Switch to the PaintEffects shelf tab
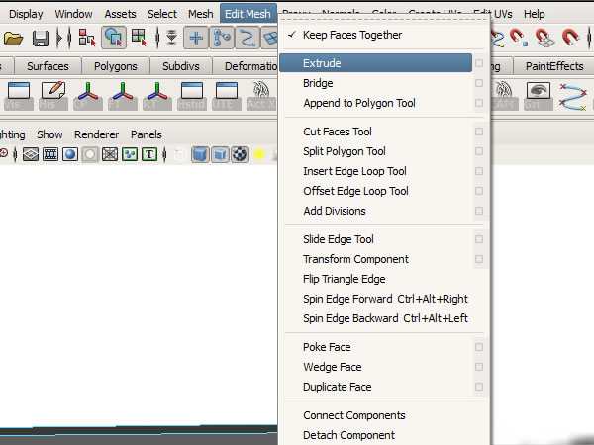594x445 pixels. (x=553, y=66)
